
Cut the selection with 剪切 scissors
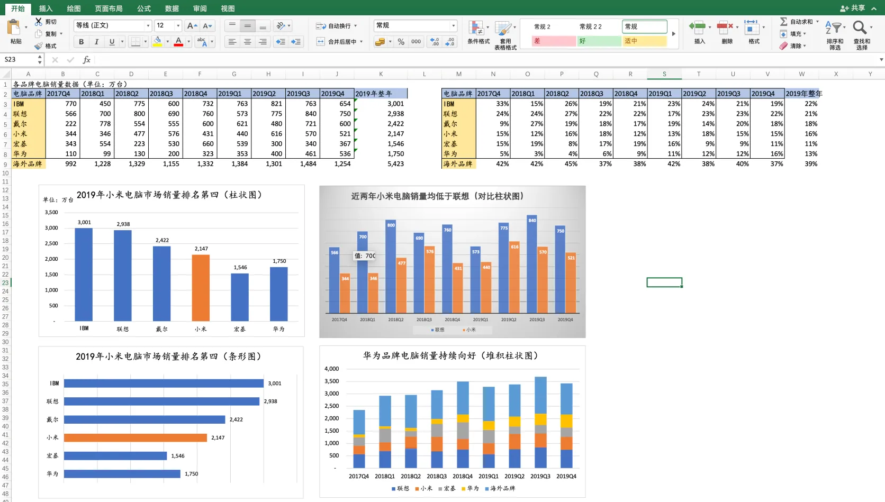(x=39, y=22)
